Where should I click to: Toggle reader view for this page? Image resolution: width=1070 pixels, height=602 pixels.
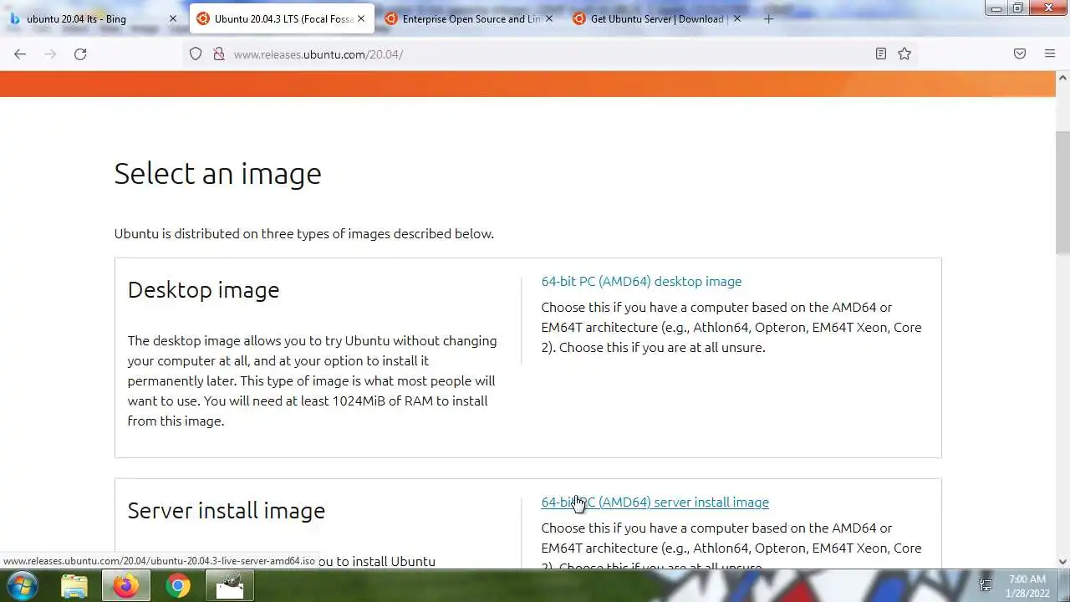(880, 54)
